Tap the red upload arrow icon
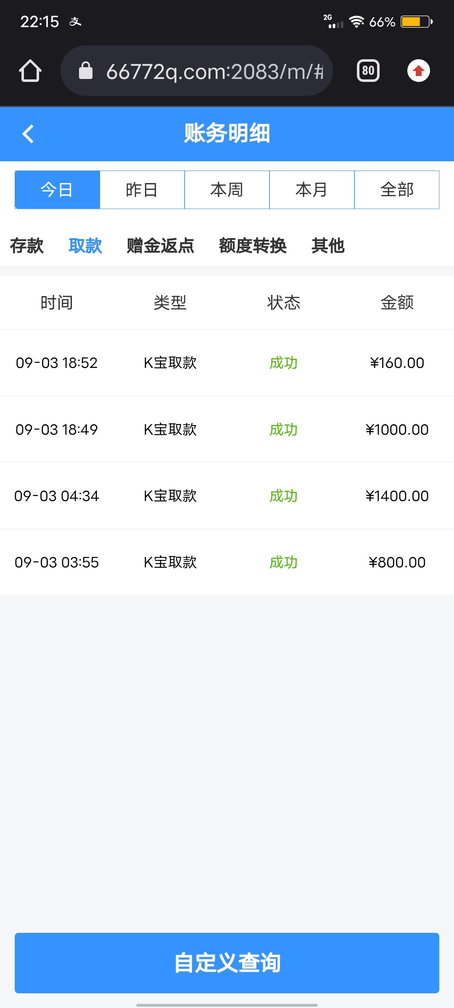 [418, 71]
